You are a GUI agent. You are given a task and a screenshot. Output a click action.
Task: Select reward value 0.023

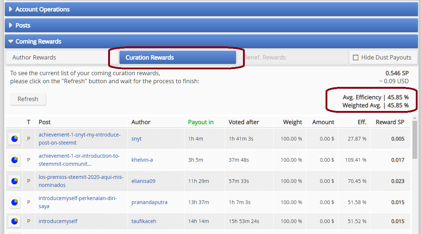(398, 181)
